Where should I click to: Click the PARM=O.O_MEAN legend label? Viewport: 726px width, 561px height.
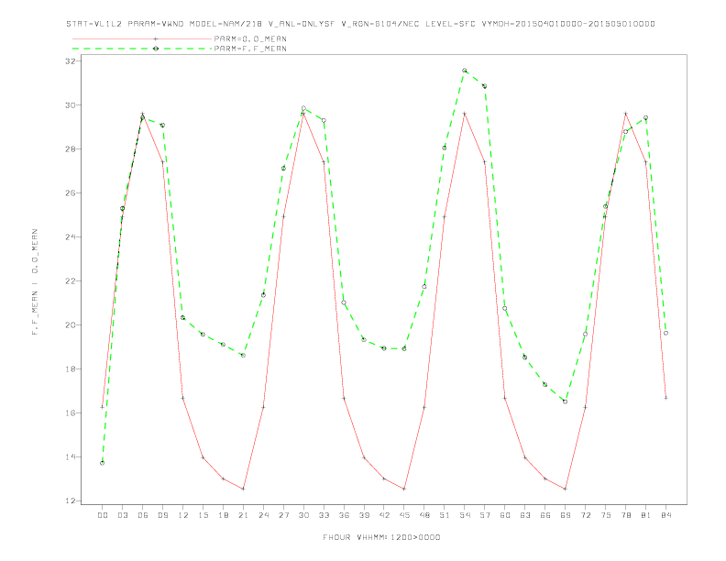(250, 38)
